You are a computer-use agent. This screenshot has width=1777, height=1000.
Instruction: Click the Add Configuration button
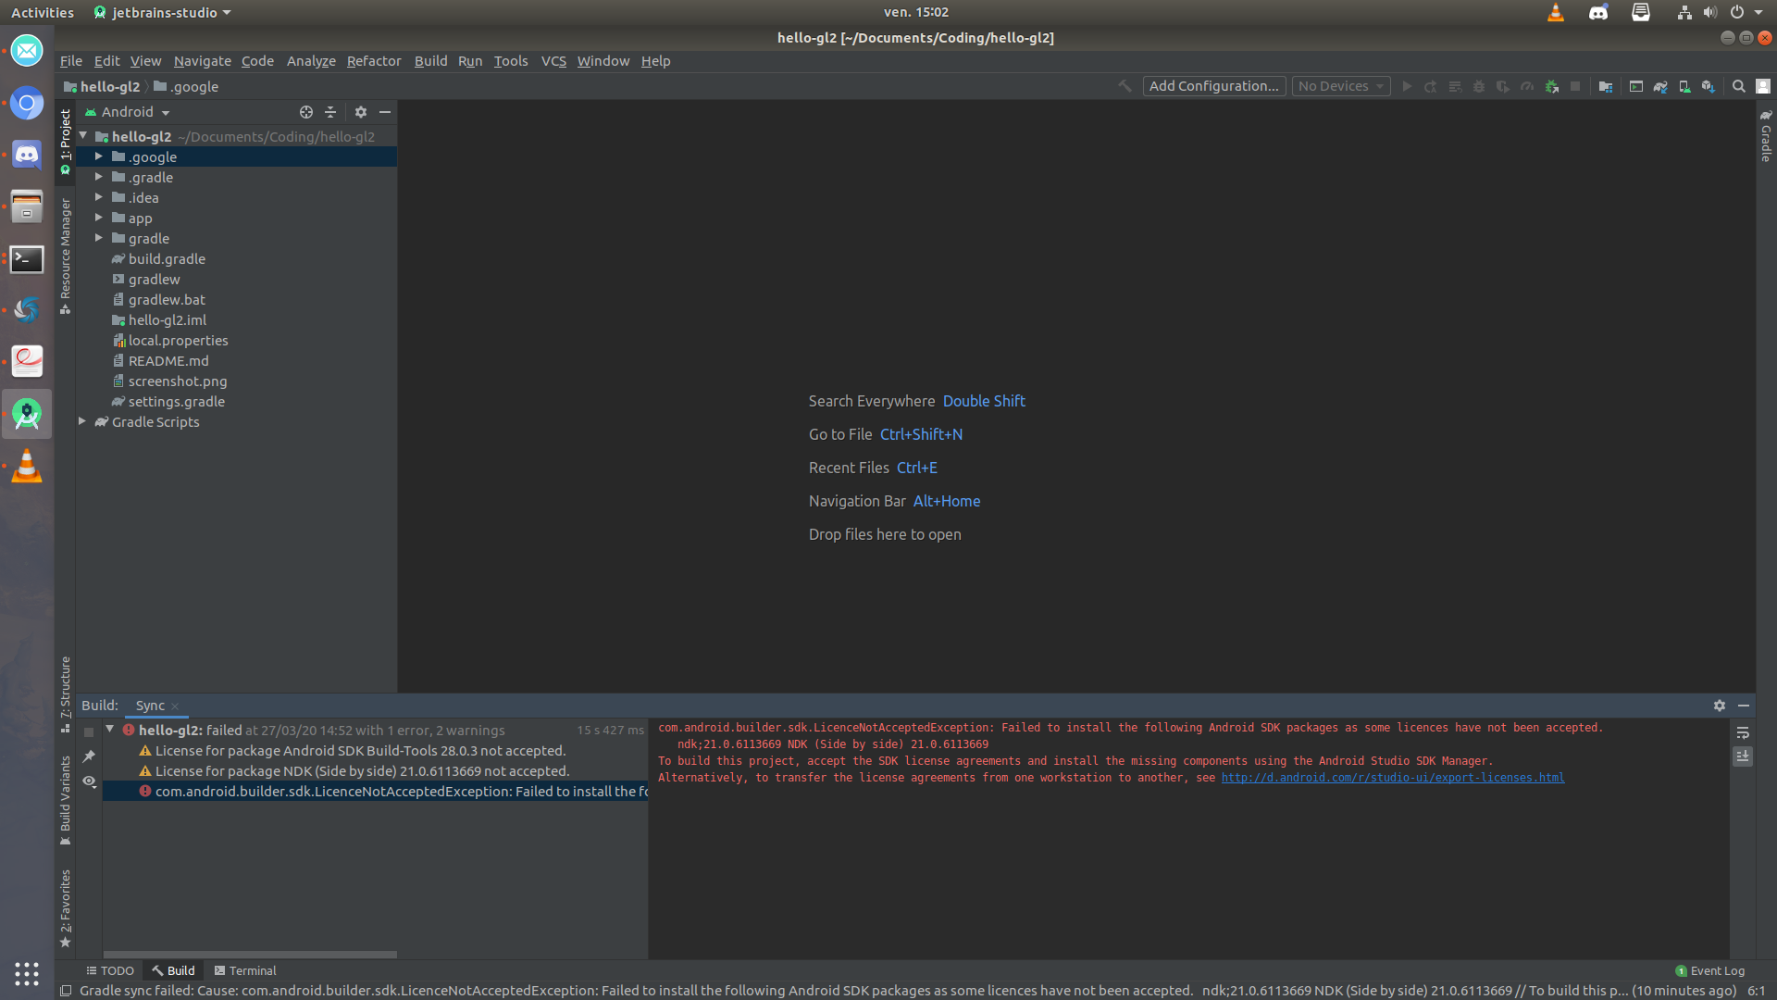coord(1213,86)
